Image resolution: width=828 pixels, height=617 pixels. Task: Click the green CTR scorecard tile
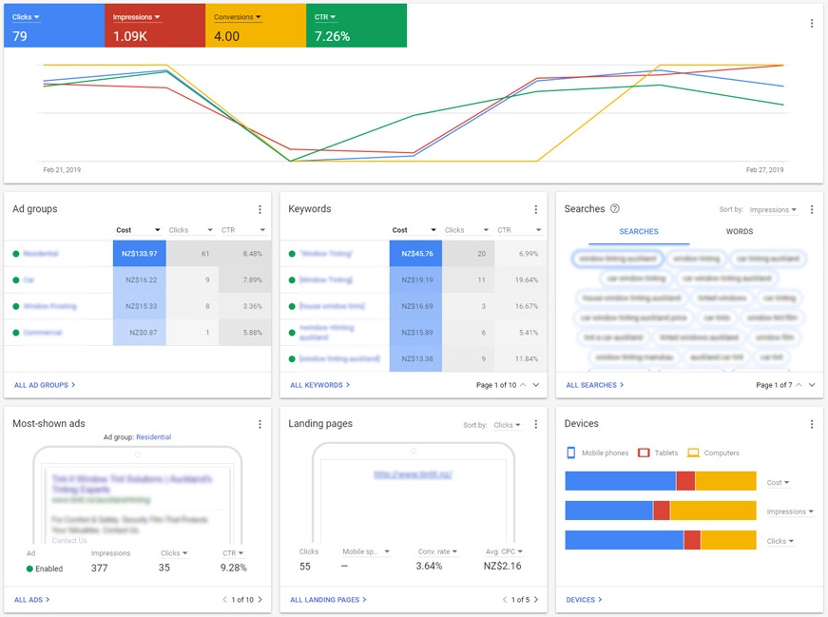(356, 26)
